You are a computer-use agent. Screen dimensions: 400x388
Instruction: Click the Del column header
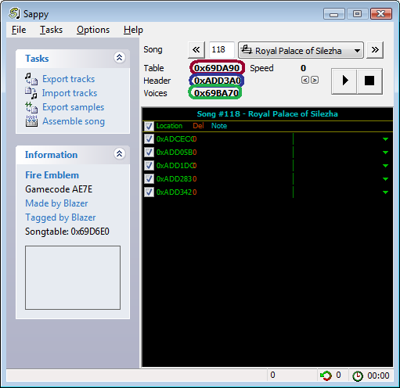[x=198, y=126]
